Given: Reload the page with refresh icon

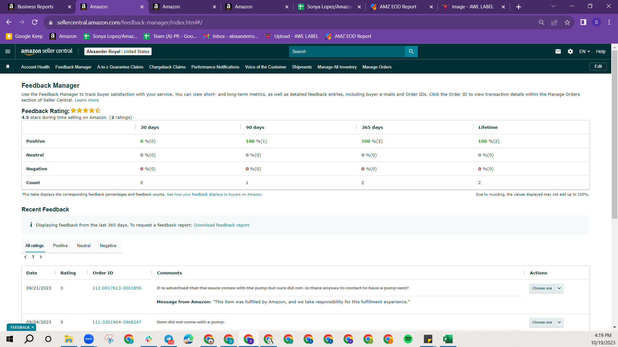Looking at the screenshot, I should pos(35,22).
